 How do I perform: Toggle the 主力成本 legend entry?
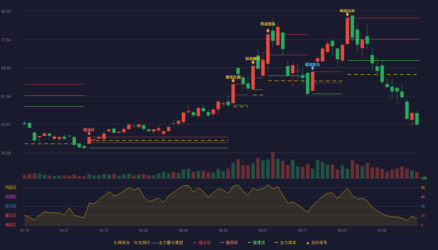(x=285, y=242)
